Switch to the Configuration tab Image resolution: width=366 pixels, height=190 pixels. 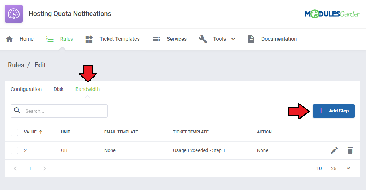26,89
